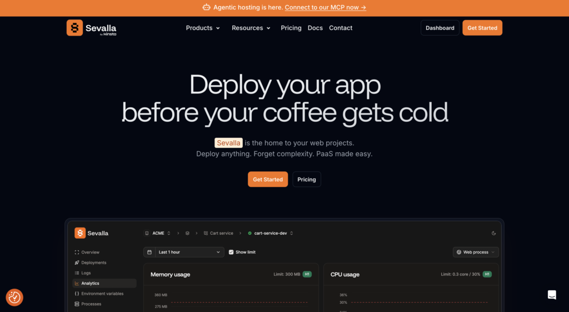
Task: Click the Logs list icon in sidebar
Action: tap(77, 273)
